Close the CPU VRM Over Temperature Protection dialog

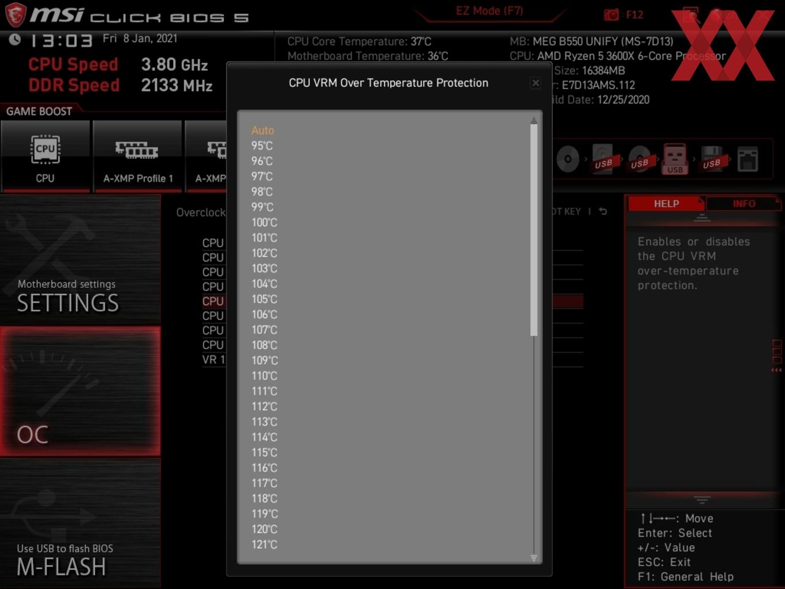pos(536,83)
